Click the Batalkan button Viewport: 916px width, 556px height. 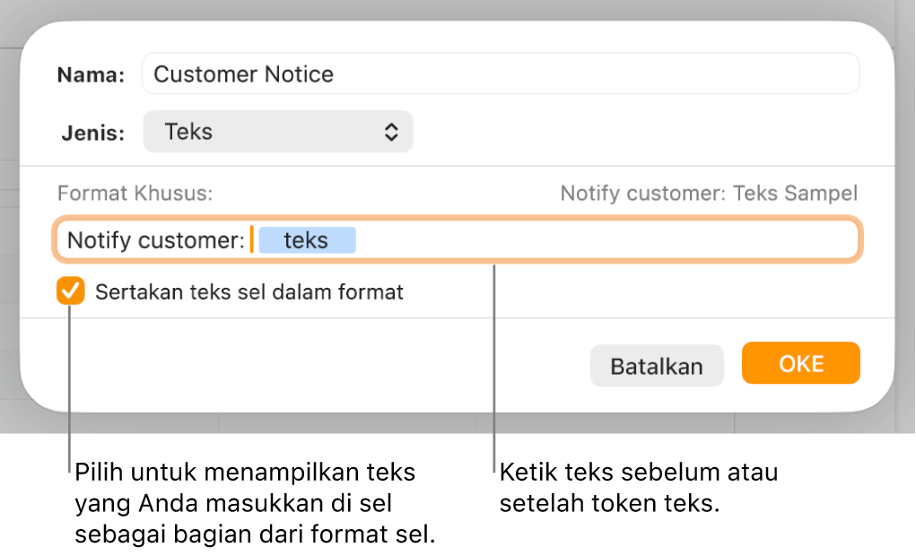tap(657, 366)
